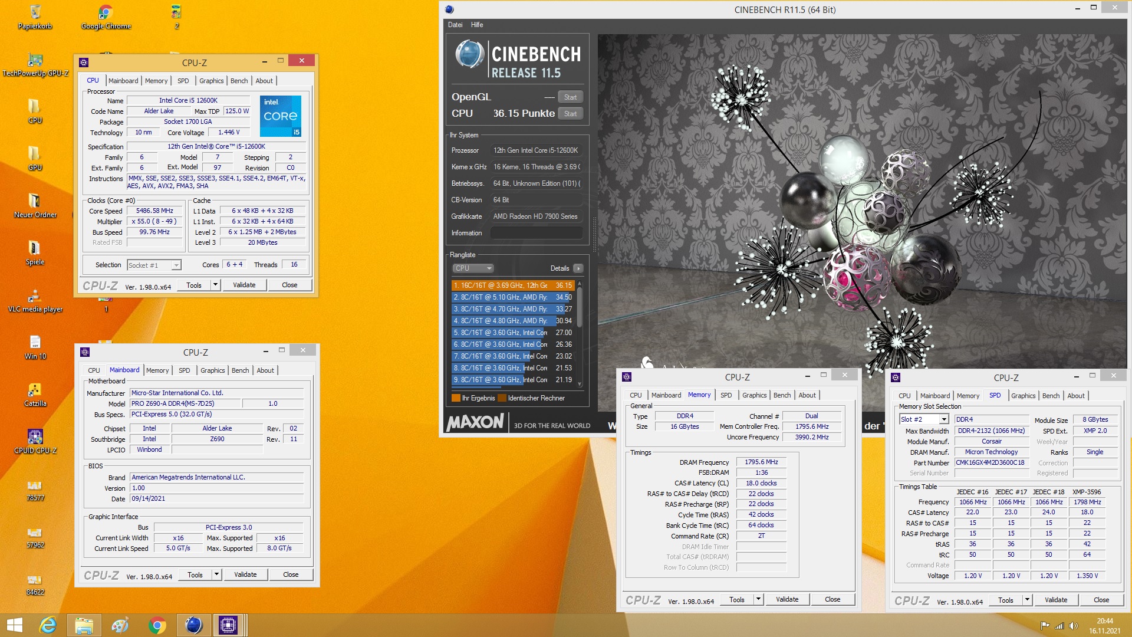Open the Catzilla desktop shortcut
Image resolution: width=1132 pixels, height=637 pixels.
click(x=35, y=394)
